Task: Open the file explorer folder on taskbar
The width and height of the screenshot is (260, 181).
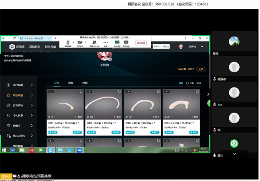Action: tap(22, 150)
